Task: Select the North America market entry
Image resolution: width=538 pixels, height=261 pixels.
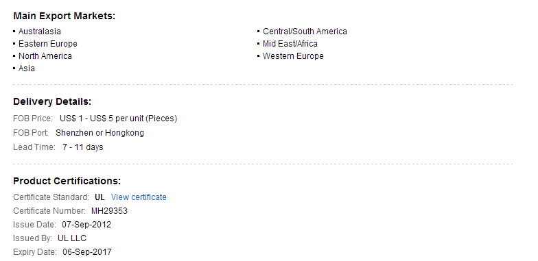Action: [45, 56]
